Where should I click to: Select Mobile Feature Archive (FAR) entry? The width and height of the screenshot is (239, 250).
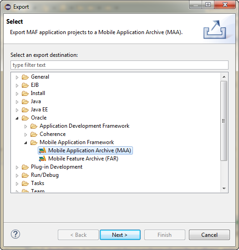click(83, 159)
